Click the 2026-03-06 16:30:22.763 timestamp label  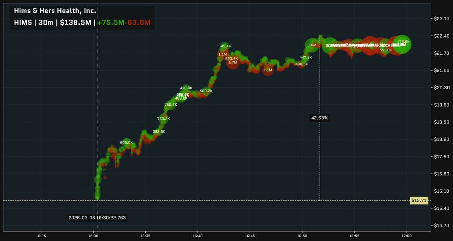coord(97,218)
